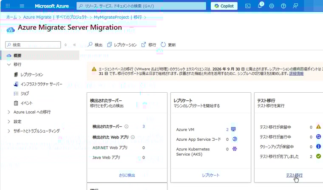Click レプリケート card heading
This screenshot has width=323, height=190.
click(183, 101)
